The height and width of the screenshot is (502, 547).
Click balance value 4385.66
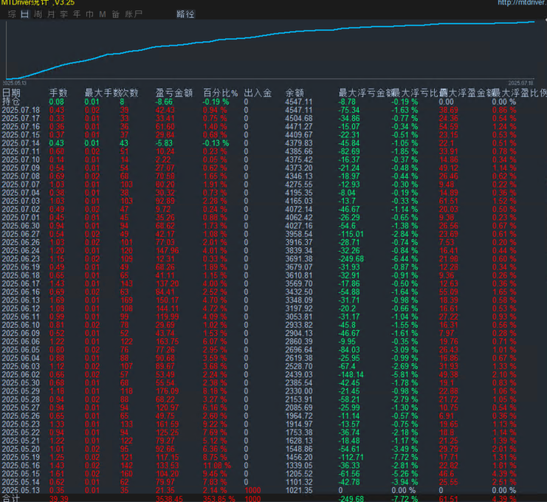pos(299,151)
